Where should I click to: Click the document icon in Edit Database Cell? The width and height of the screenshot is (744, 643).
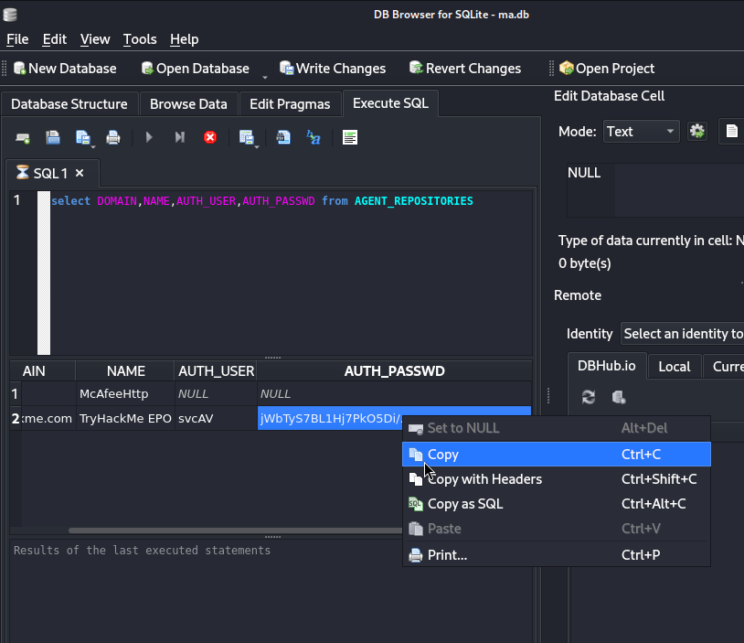[x=732, y=132]
